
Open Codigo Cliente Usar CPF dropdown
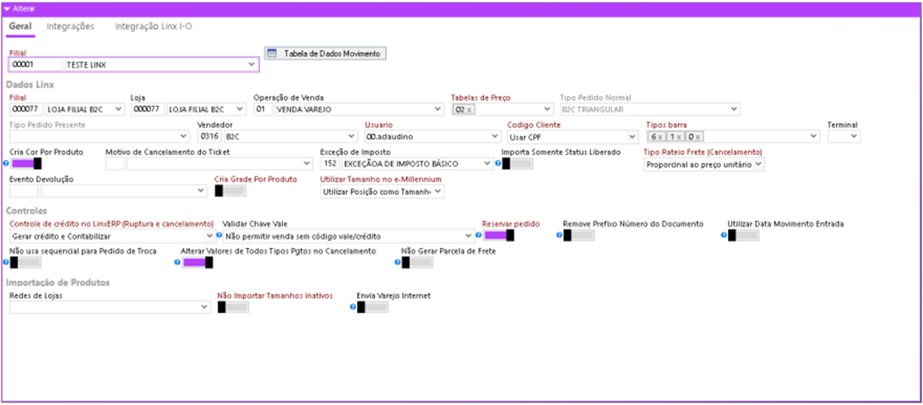633,137
